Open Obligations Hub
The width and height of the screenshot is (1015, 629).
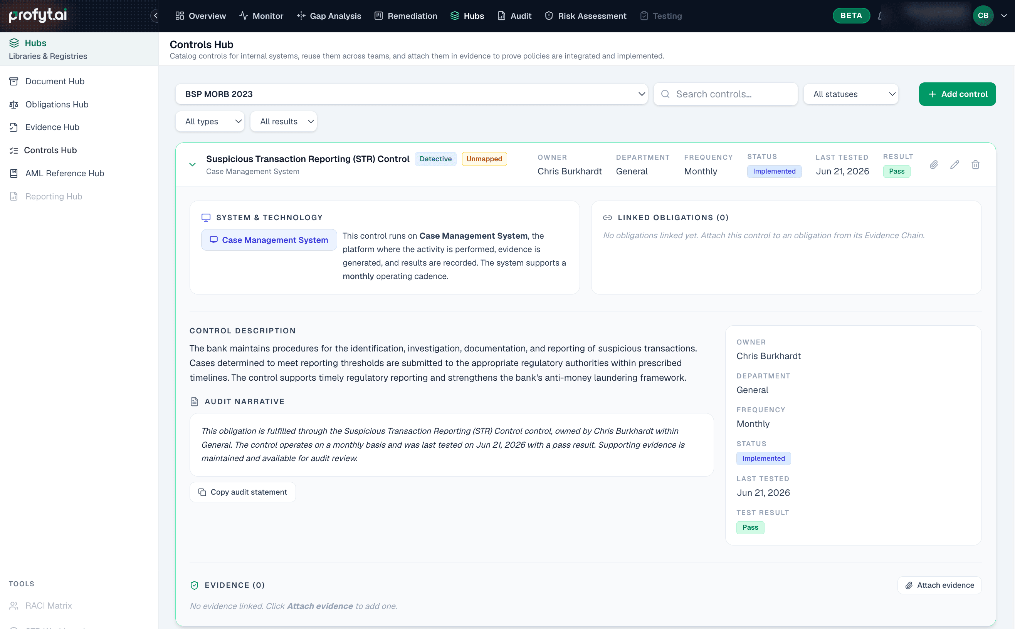point(57,104)
